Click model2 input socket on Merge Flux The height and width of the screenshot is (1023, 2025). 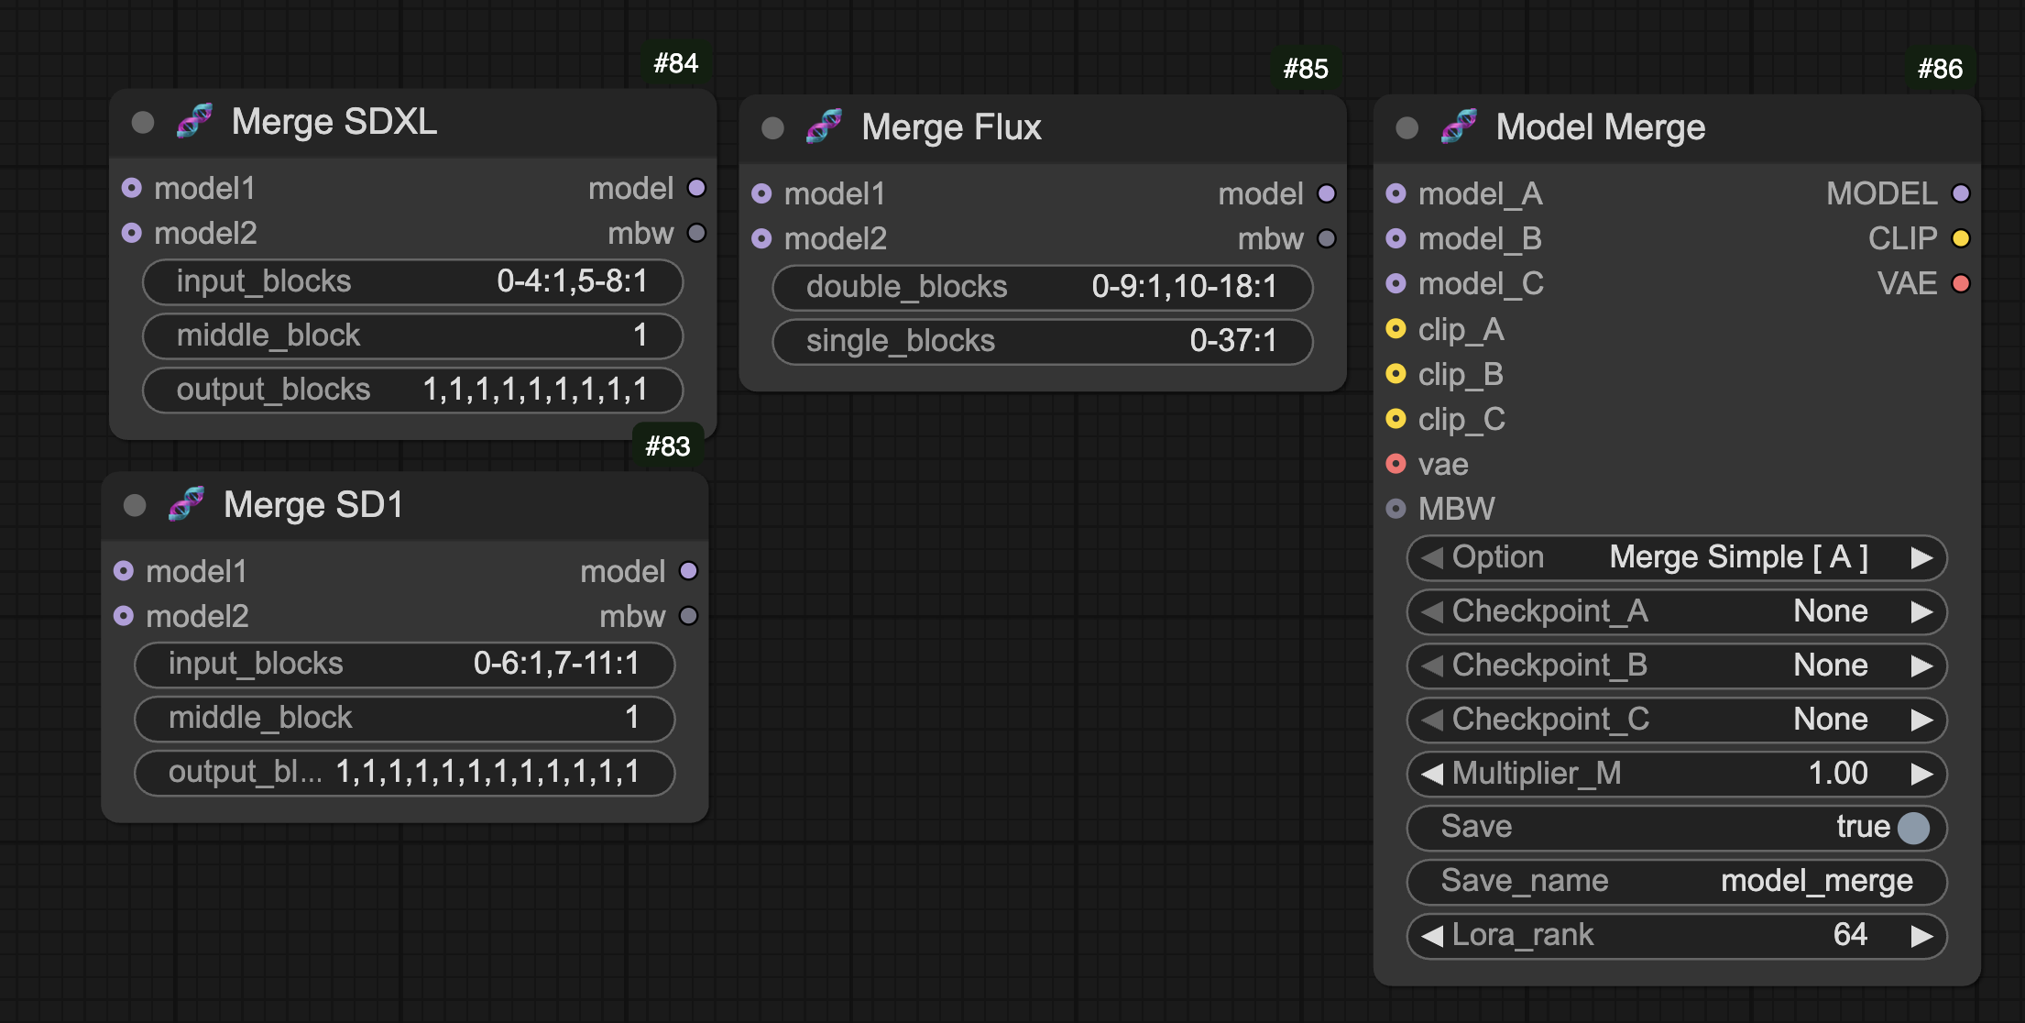[761, 238]
